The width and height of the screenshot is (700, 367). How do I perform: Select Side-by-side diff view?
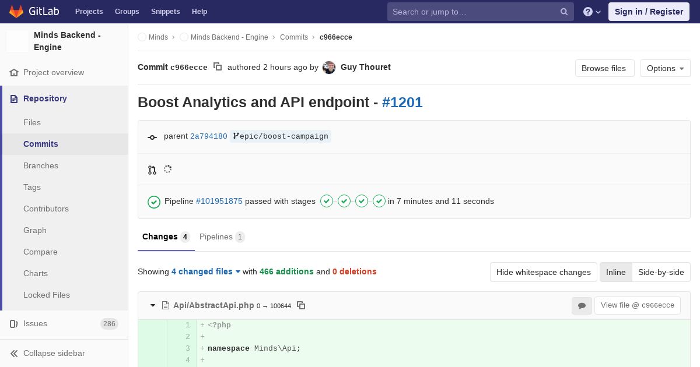tap(661, 272)
